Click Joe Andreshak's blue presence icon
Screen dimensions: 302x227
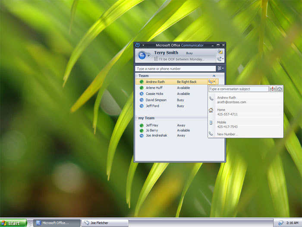(x=142, y=136)
